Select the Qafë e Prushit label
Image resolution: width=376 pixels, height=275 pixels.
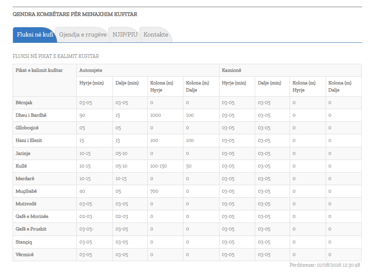point(31,229)
